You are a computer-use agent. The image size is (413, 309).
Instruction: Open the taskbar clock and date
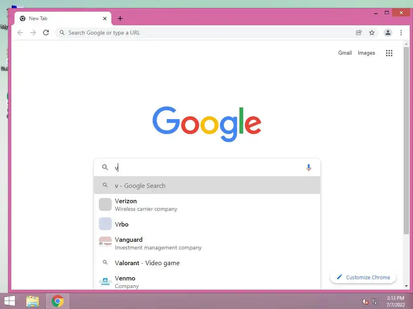(395, 301)
